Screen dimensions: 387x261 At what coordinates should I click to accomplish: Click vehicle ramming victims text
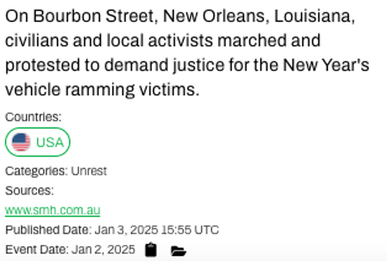[x=102, y=90]
